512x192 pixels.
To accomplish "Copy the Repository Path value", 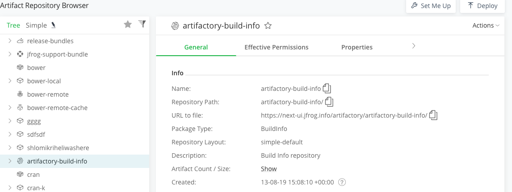I will 329,102.
